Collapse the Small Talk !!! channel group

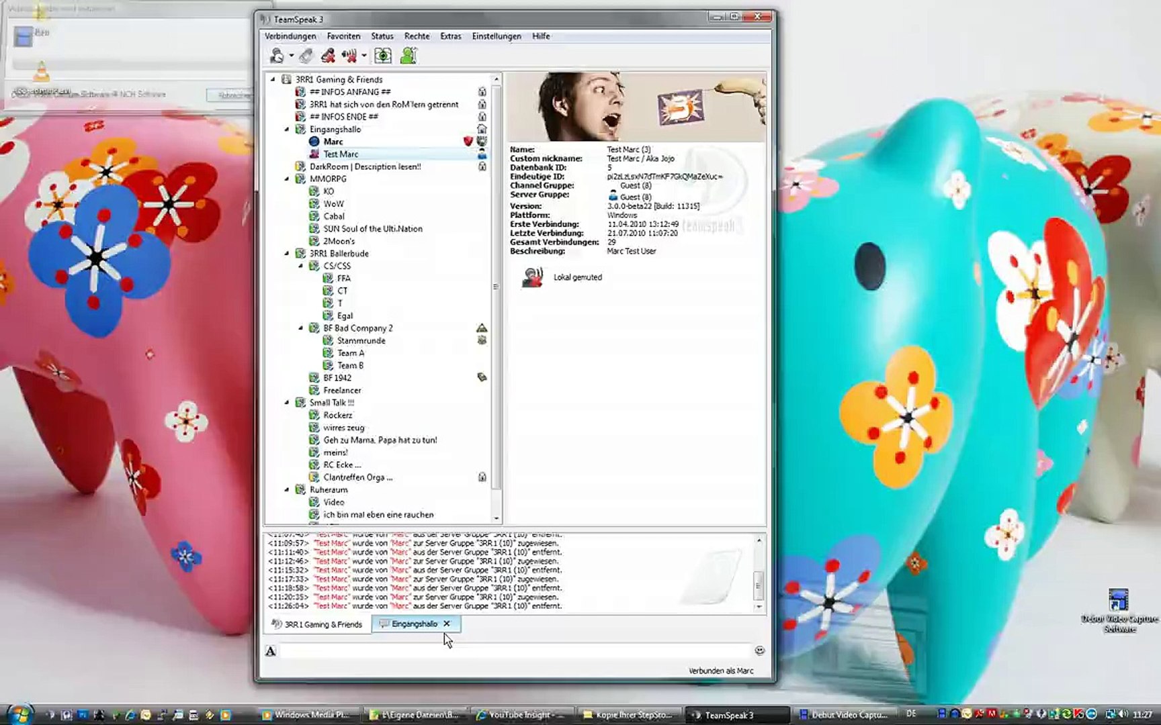coord(287,403)
